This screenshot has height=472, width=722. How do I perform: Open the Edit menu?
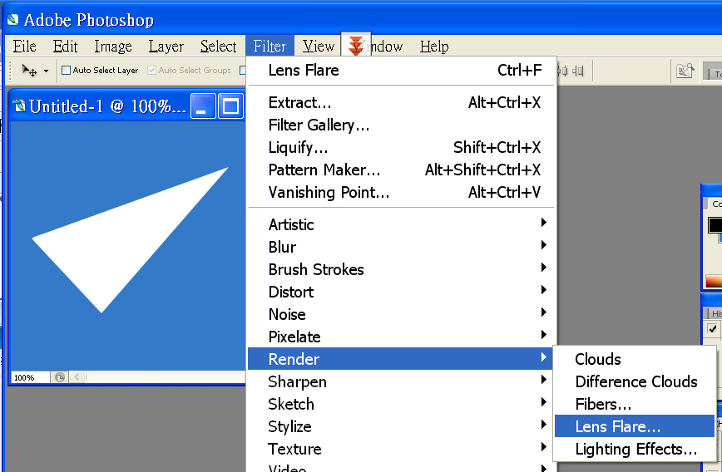coord(65,46)
